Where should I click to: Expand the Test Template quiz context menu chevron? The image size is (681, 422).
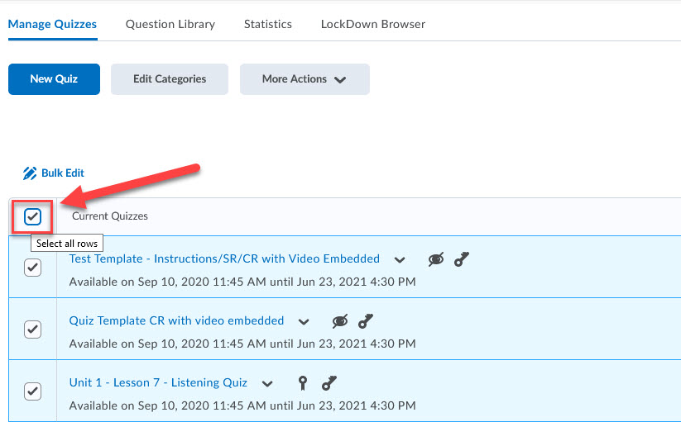coord(400,260)
